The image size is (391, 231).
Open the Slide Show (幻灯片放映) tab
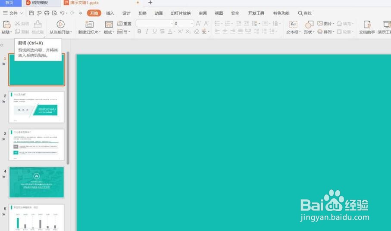(x=181, y=13)
